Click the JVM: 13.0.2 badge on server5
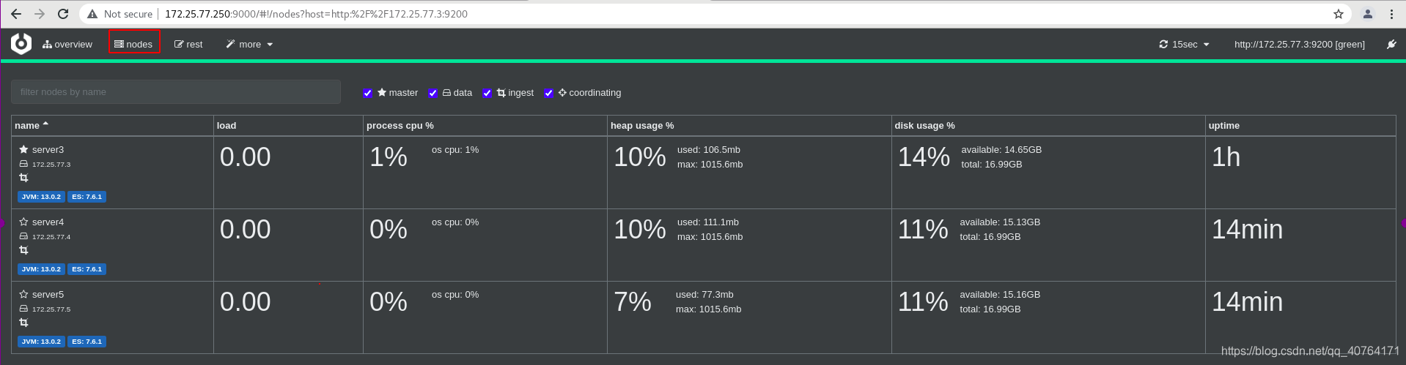The width and height of the screenshot is (1406, 365). [x=41, y=342]
